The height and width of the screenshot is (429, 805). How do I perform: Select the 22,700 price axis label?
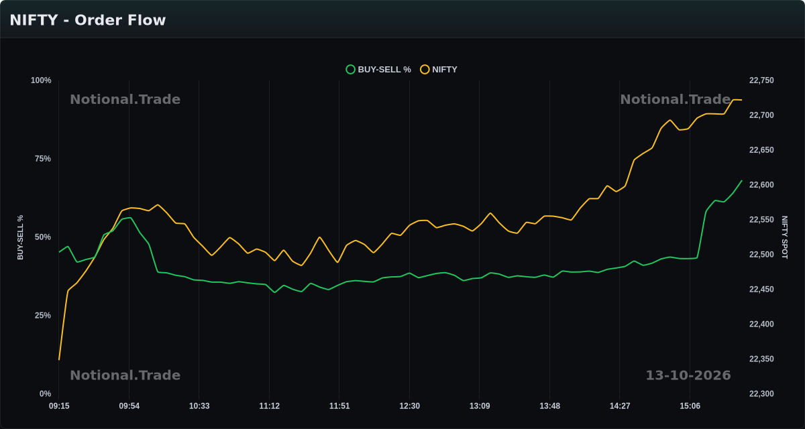761,115
